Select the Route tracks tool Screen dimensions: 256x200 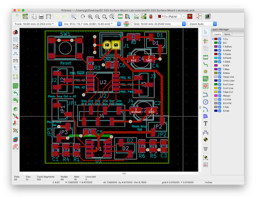point(206,64)
